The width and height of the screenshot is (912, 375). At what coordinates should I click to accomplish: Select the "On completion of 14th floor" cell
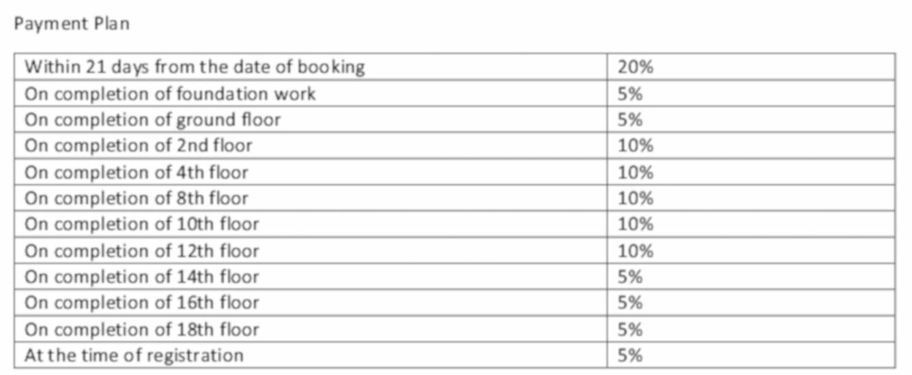pyautogui.click(x=141, y=277)
